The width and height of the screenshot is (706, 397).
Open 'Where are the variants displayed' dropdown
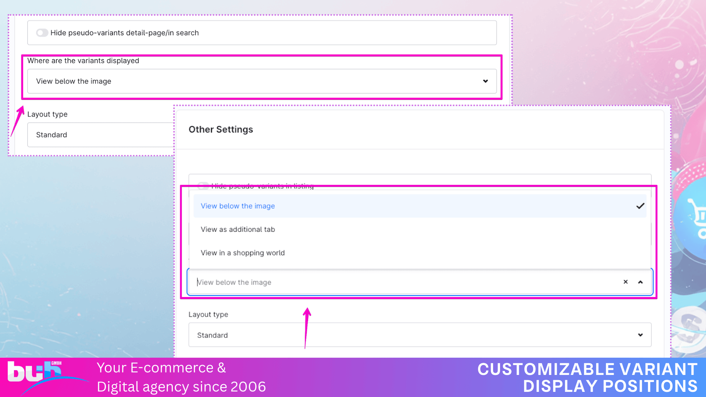[x=257, y=81]
